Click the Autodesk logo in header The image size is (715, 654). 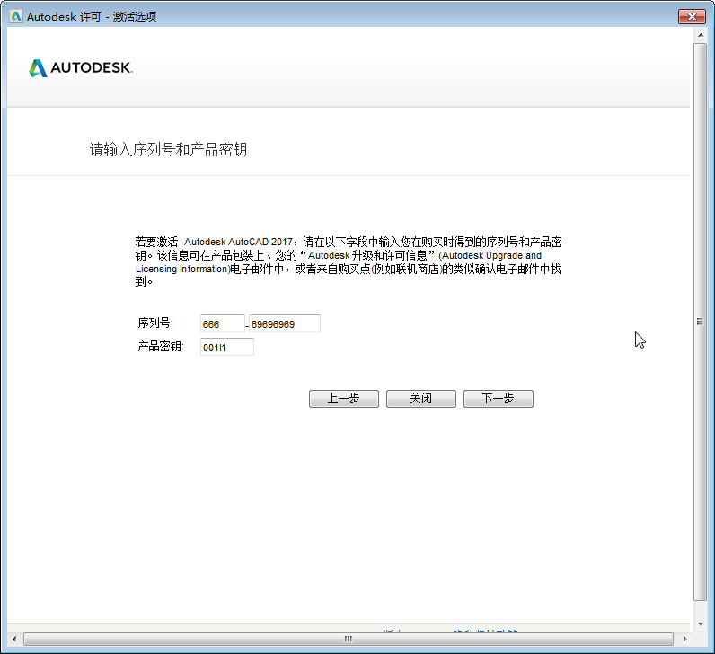81,68
